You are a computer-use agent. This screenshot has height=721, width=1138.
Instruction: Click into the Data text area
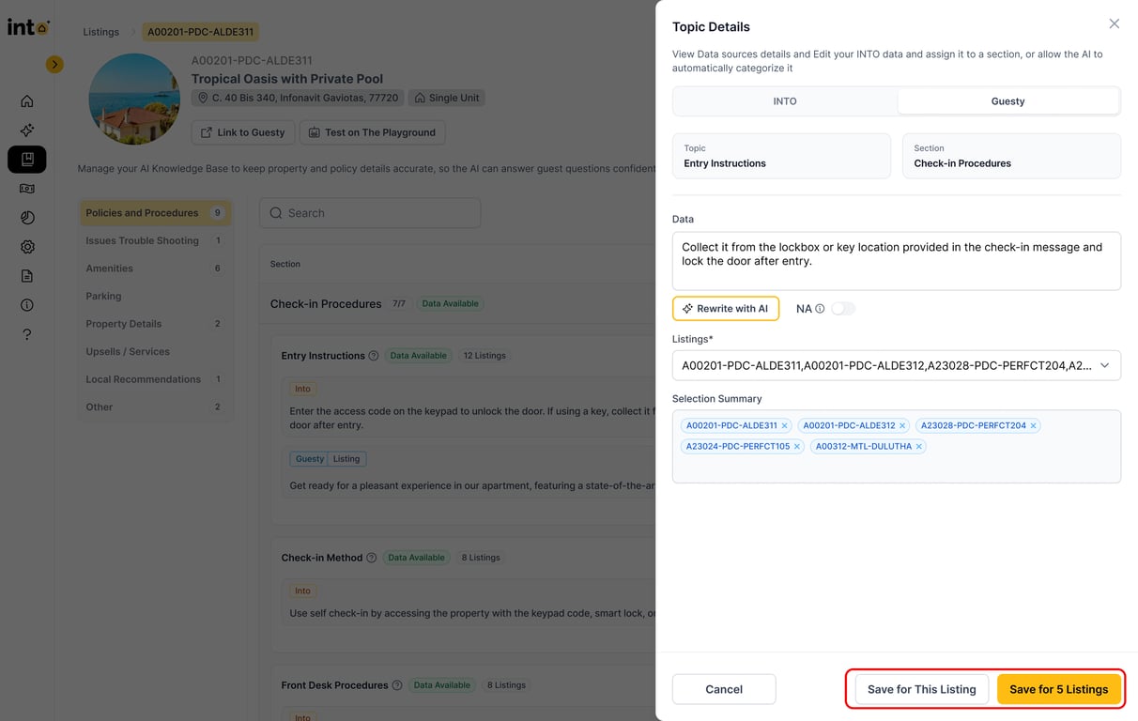click(x=896, y=261)
